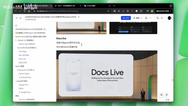This screenshot has width=188, height=106.
Task: Open a new browser tab
Action: [114, 6]
